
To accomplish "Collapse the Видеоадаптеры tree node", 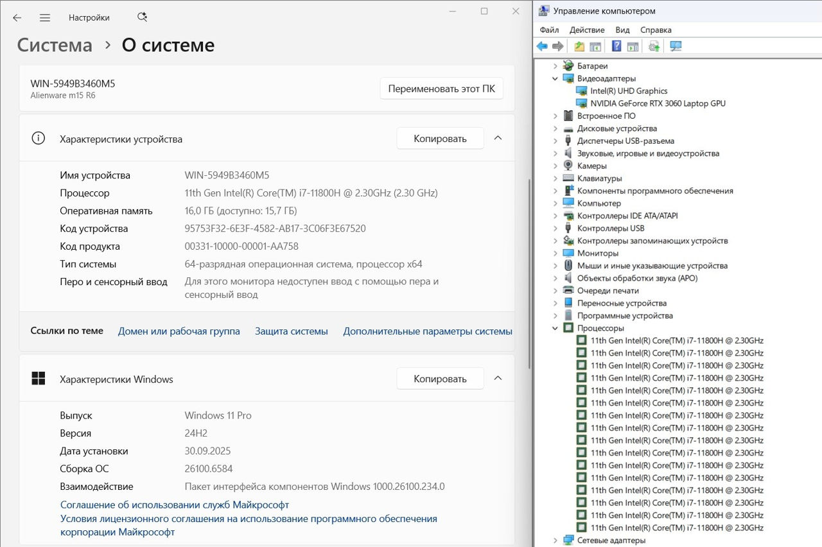I will coord(555,79).
